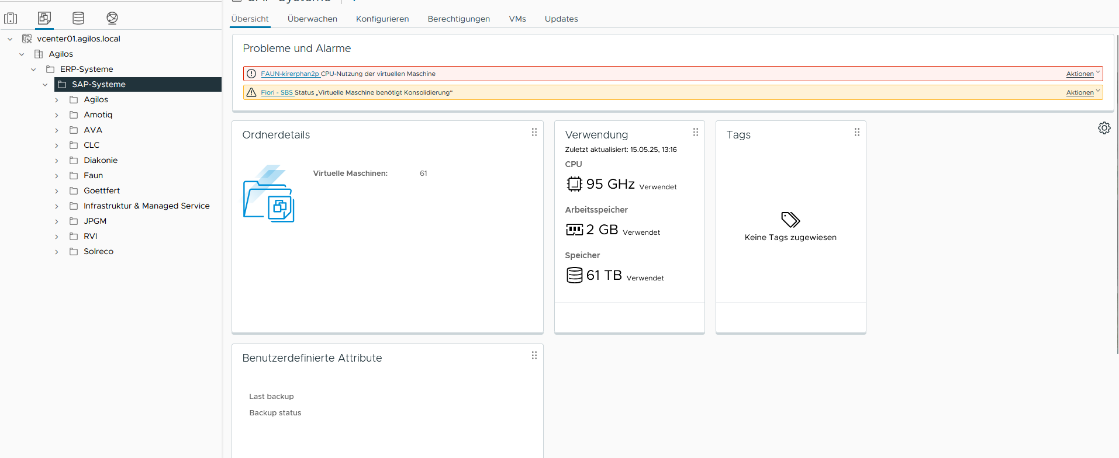Expand the Faun folder
Image resolution: width=1119 pixels, height=458 pixels.
coord(57,176)
